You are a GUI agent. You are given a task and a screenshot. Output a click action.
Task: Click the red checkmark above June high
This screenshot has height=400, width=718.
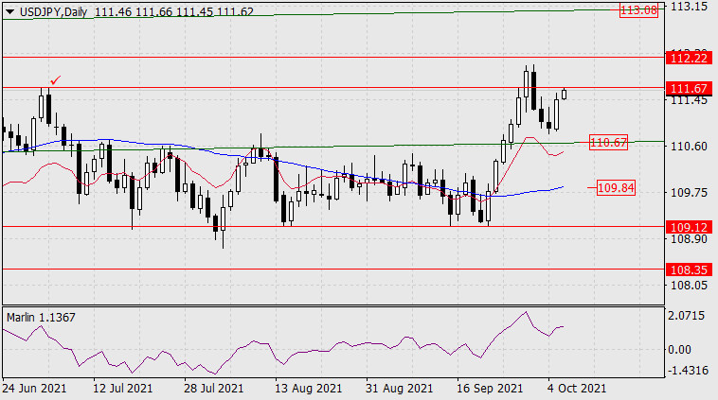[55, 80]
